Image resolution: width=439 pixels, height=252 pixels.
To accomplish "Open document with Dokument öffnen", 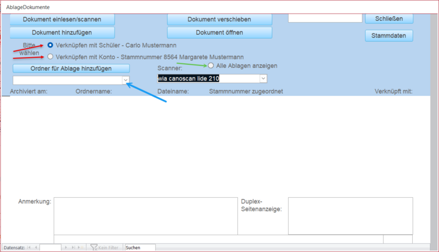I will pyautogui.click(x=219, y=32).
